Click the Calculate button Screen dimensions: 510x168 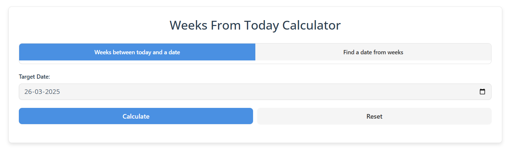136,116
